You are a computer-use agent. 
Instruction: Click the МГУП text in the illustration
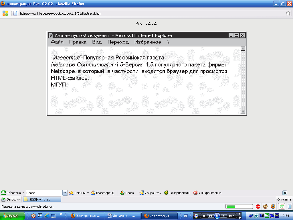(x=58, y=85)
